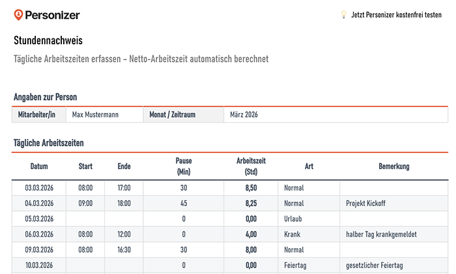Click the 45 minute pause cell
Image resolution: width=456 pixels, height=274 pixels.
point(184,204)
